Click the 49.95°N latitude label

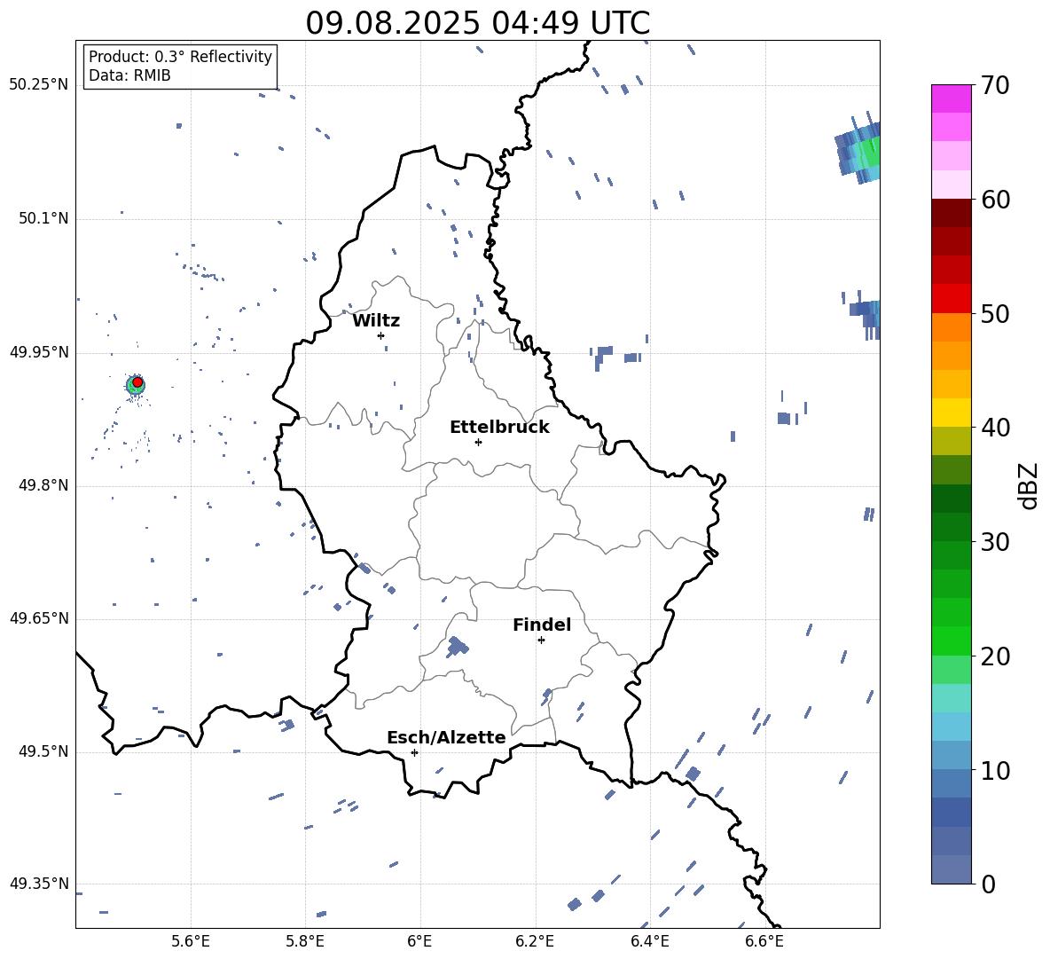click(x=39, y=352)
